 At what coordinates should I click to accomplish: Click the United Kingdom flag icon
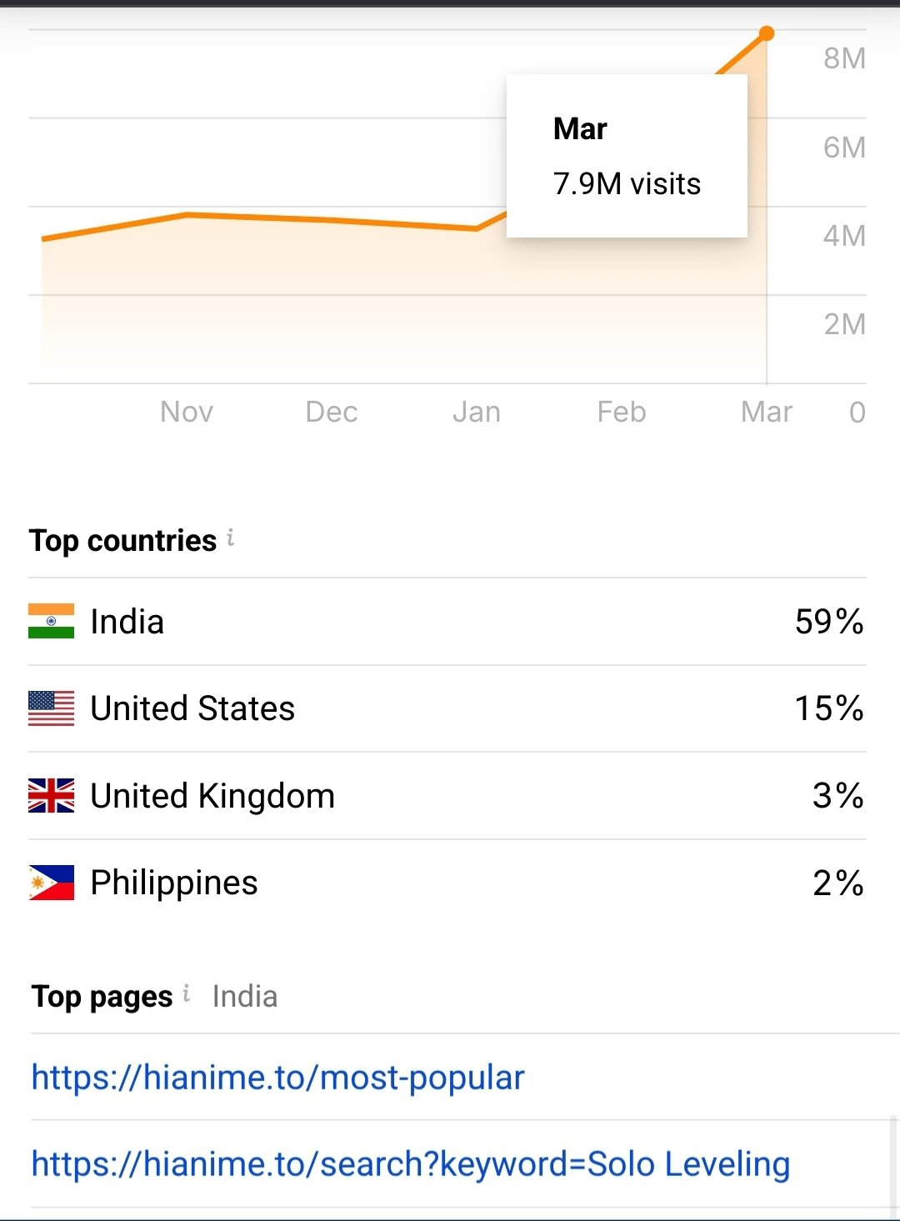tap(51, 796)
